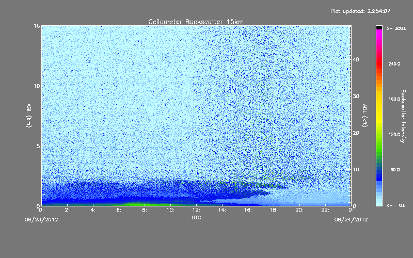Click the '2:' hour tick on the time axis

click(x=67, y=210)
